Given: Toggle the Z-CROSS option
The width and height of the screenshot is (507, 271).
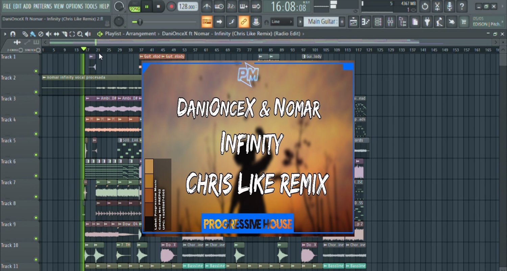Looking at the screenshot, I should 21,50.
